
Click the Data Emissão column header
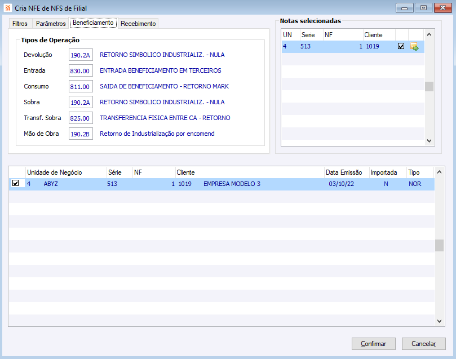pyautogui.click(x=347, y=172)
